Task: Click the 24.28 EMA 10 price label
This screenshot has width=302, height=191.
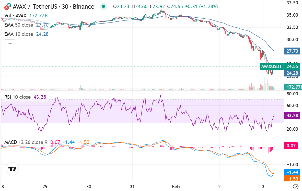Action: [x=292, y=73]
